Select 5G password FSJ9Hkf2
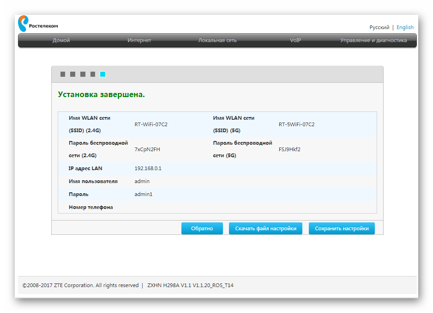 pyautogui.click(x=289, y=149)
